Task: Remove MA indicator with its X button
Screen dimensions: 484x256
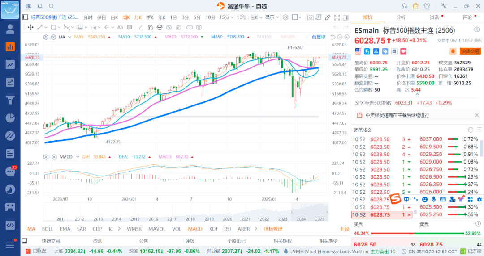Action: tap(53, 37)
